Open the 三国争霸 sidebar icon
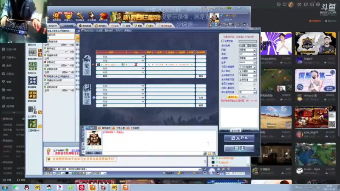 pyautogui.click(x=33, y=124)
